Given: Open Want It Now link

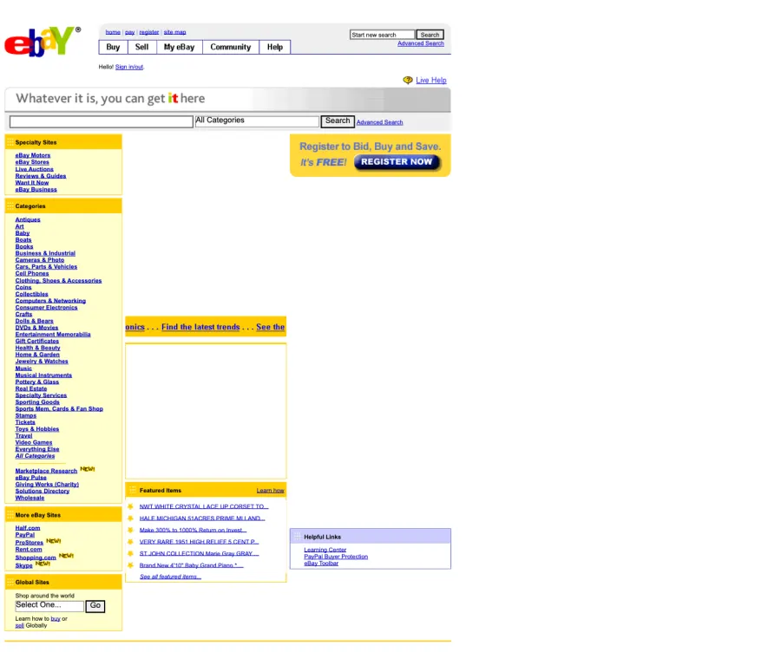Looking at the screenshot, I should coord(32,183).
